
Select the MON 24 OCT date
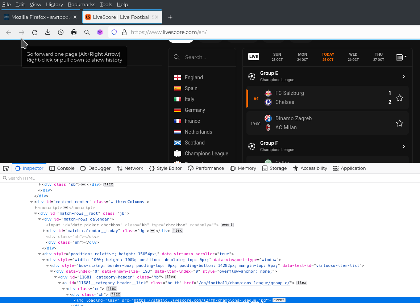[x=303, y=57]
